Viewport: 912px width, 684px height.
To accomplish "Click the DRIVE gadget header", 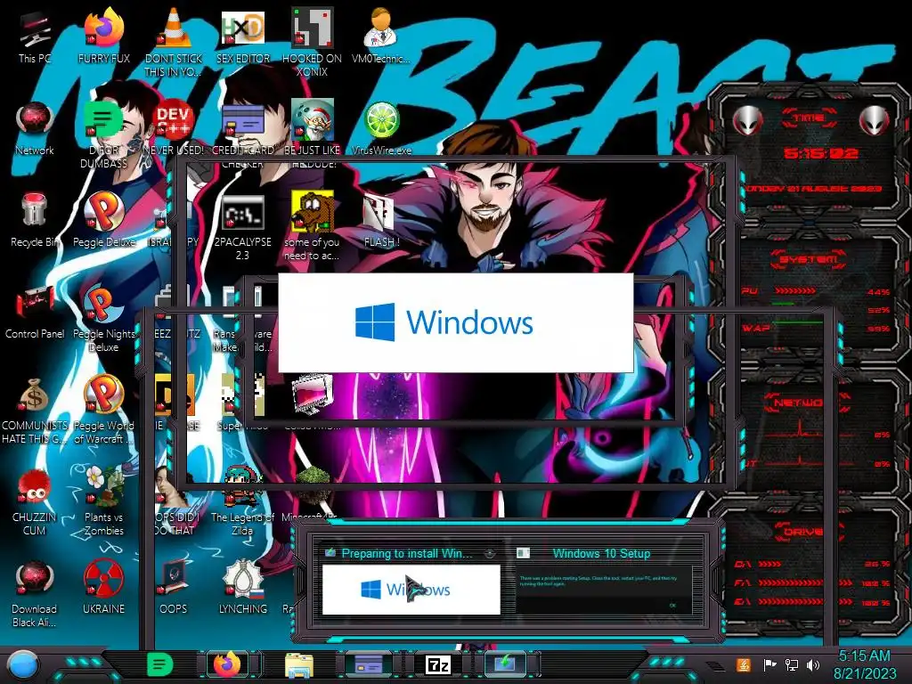I will pos(809,531).
